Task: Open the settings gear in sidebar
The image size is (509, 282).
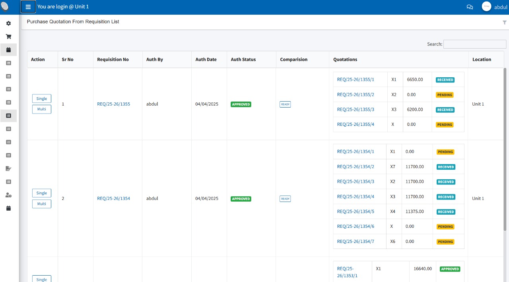Action: coord(8,23)
